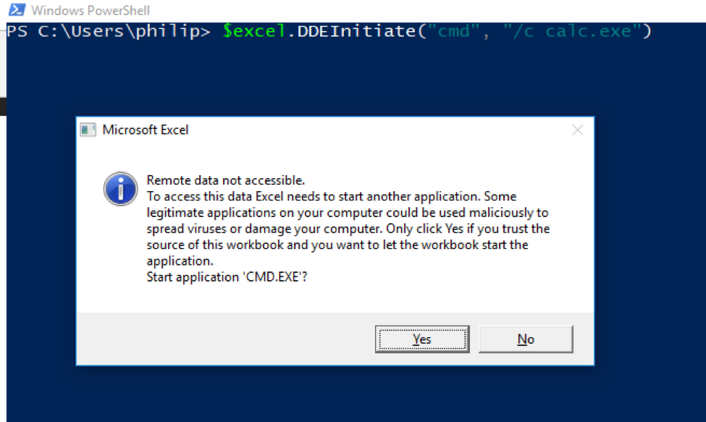Image resolution: width=706 pixels, height=422 pixels.
Task: Confirm with the Yes button
Action: 422,339
